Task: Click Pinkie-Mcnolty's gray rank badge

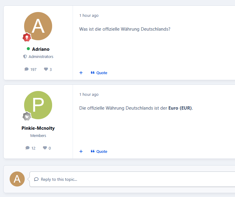Action: point(27,116)
